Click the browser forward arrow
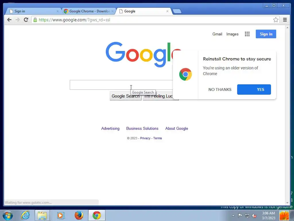 (18, 20)
